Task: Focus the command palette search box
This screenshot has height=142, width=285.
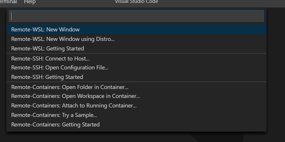Action: (136, 16)
